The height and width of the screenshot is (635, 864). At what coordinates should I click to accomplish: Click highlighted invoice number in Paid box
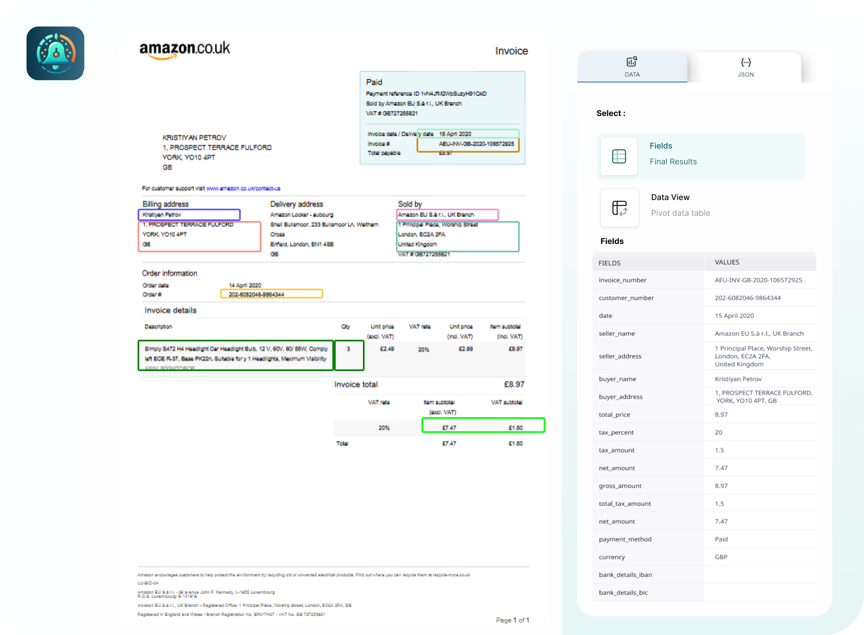pos(468,144)
